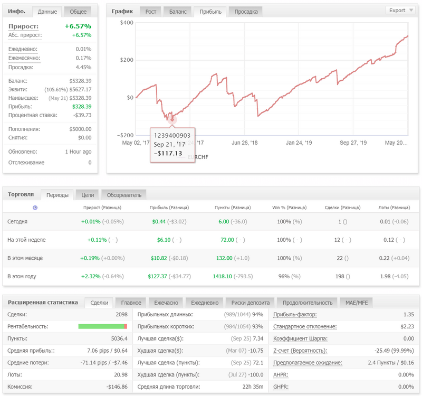Image resolution: width=422 pixels, height=396 pixels.
Task: Open the Ежедневно statistics tab
Action: (x=205, y=303)
